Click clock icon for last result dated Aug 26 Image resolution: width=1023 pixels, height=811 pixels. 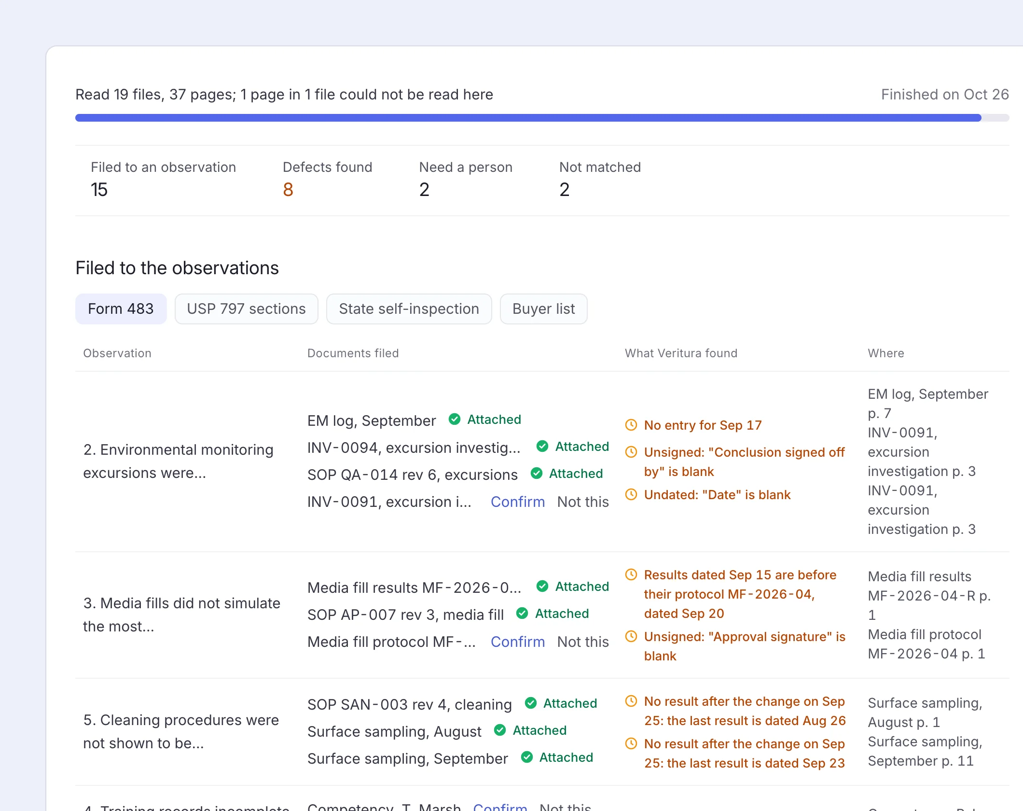(x=631, y=701)
